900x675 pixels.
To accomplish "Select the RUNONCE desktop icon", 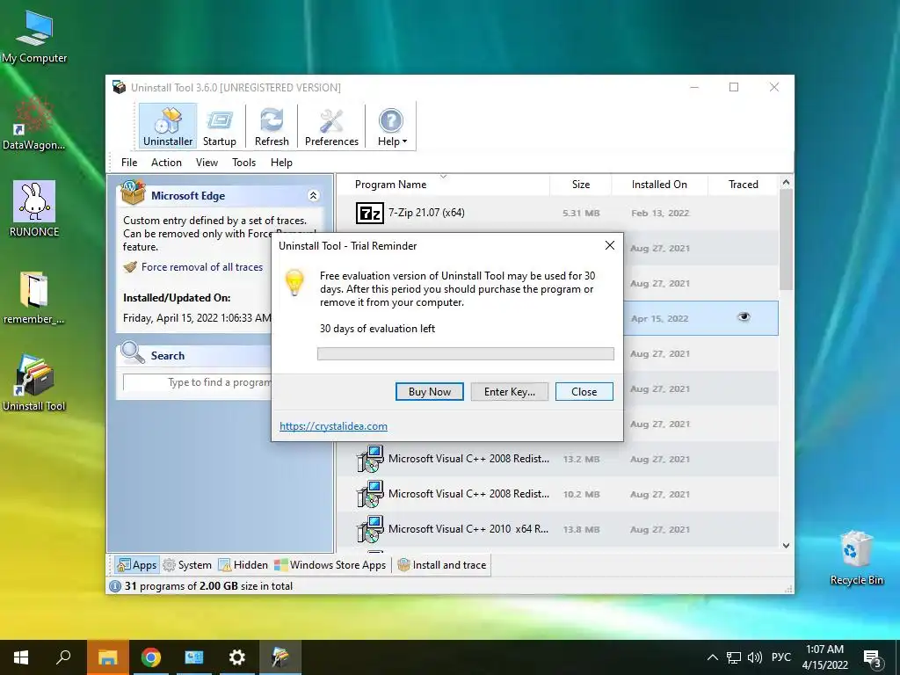I will [x=34, y=209].
